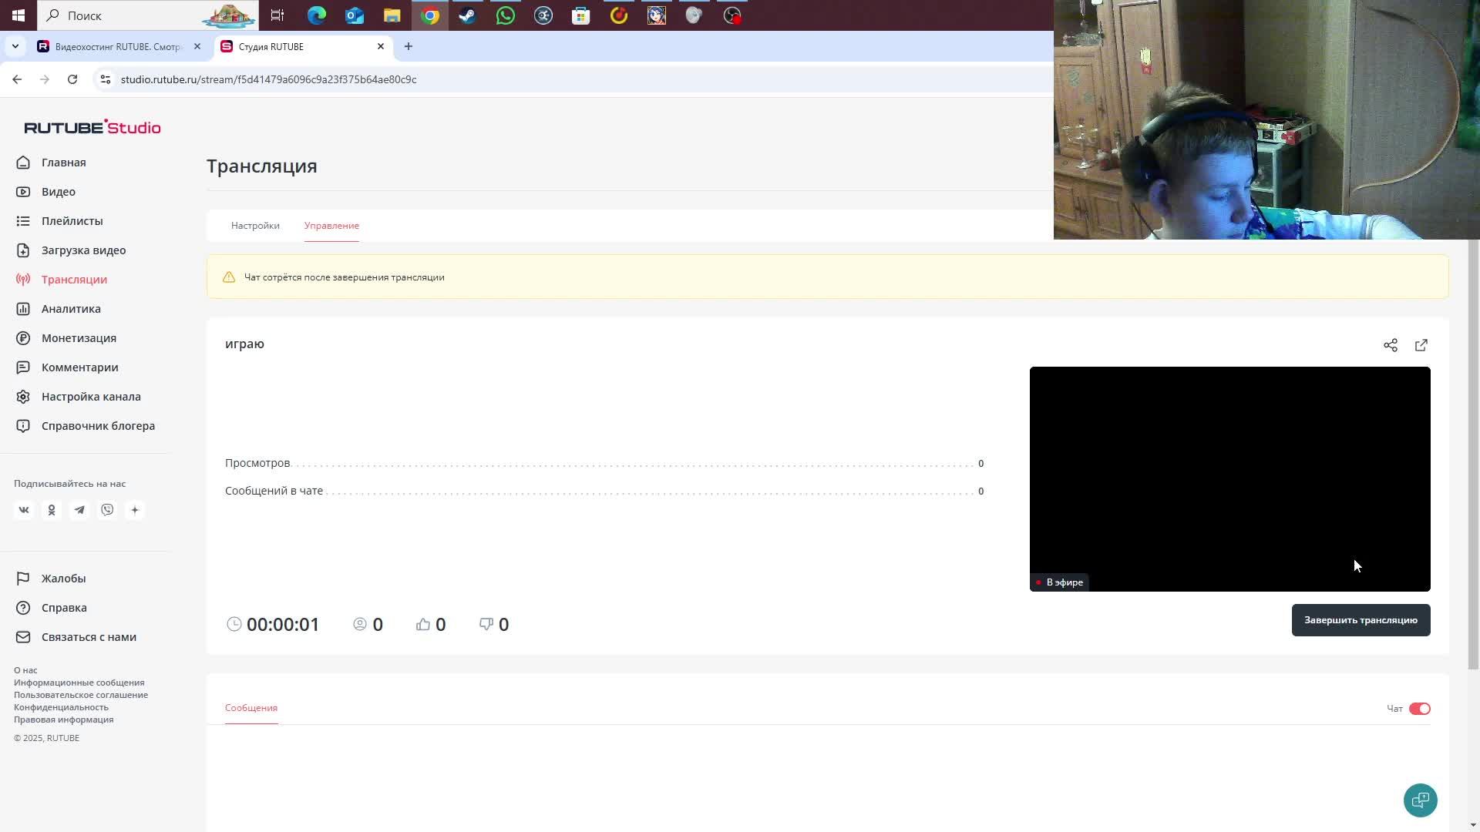Click the Связаться с нами envelope icon
This screenshot has height=832, width=1480.
pyautogui.click(x=23, y=637)
